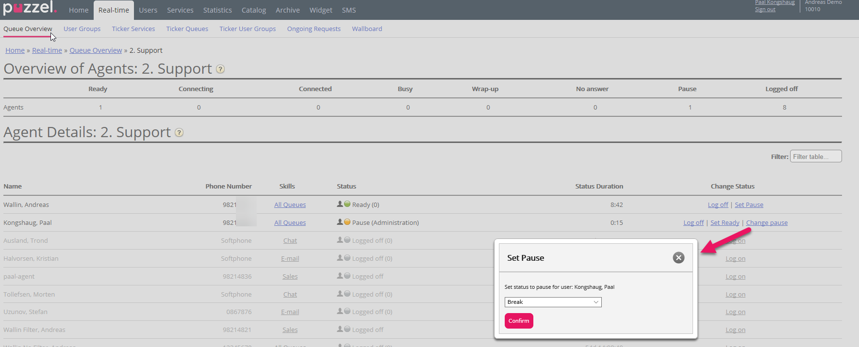The height and width of the screenshot is (347, 859).
Task: Click the agent person icon for Wallin, Andreas
Action: [340, 205]
